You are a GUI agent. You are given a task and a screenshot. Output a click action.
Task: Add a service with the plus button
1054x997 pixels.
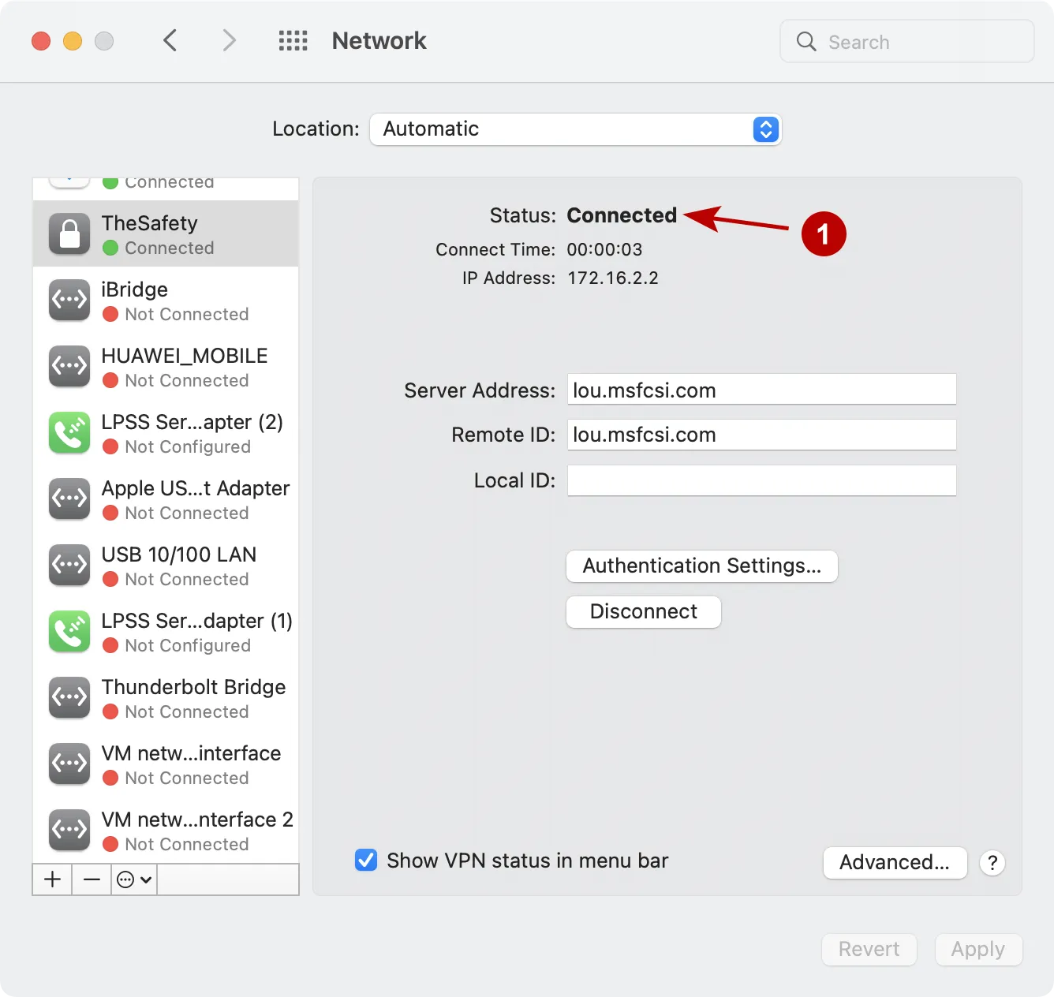point(51,879)
